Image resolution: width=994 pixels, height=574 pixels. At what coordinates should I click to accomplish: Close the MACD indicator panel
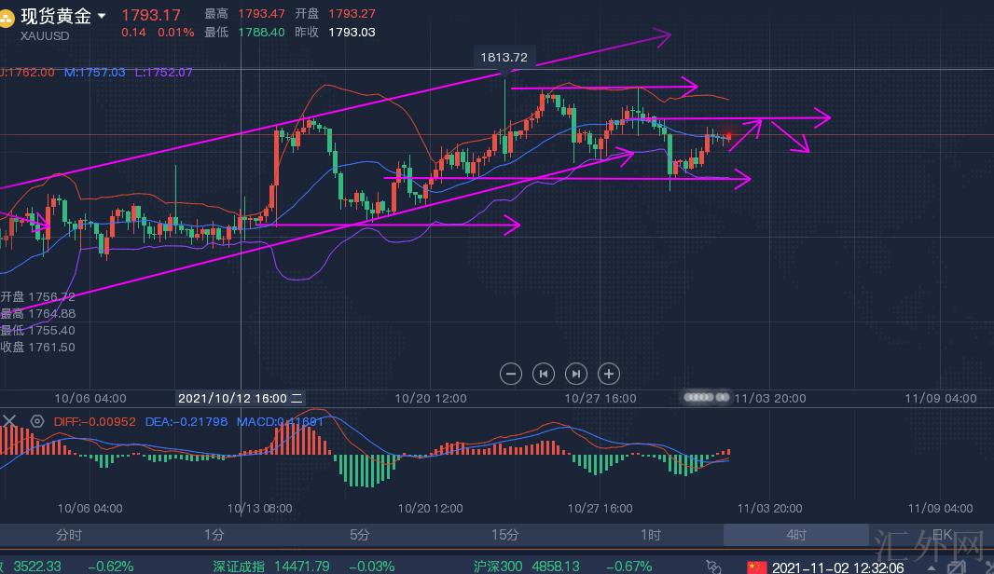9,421
